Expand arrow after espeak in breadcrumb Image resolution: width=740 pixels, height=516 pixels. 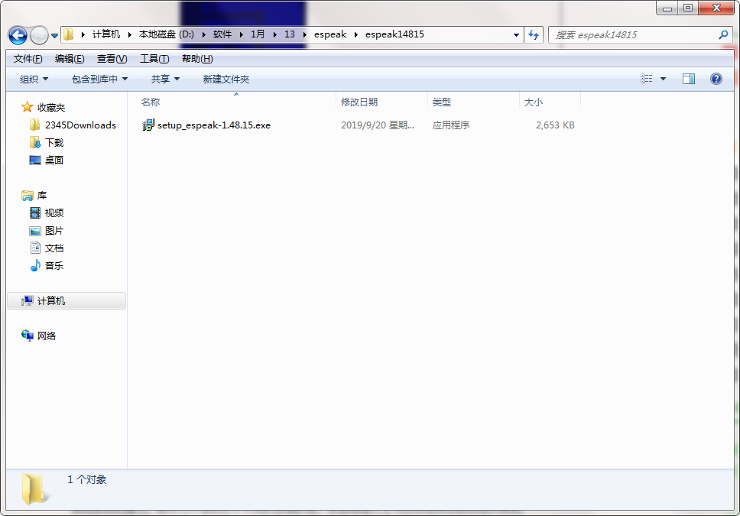(x=355, y=34)
